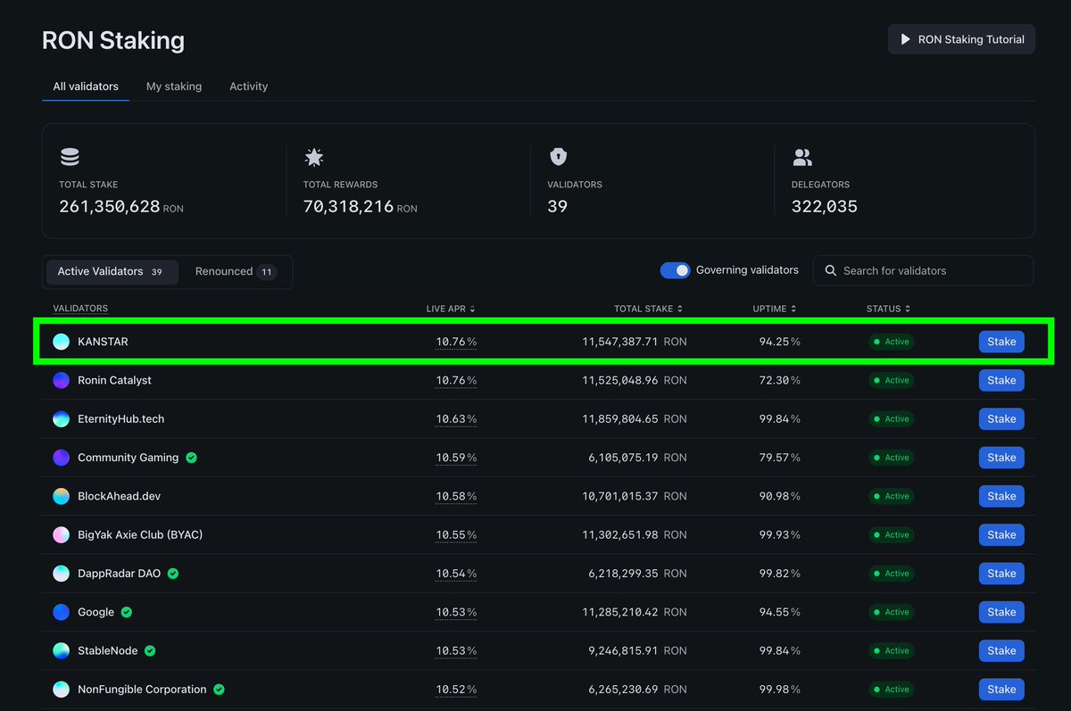Click the Validators column header

click(x=80, y=309)
